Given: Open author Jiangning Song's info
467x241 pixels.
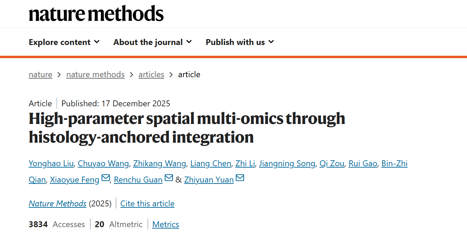Looking at the screenshot, I should point(287,163).
